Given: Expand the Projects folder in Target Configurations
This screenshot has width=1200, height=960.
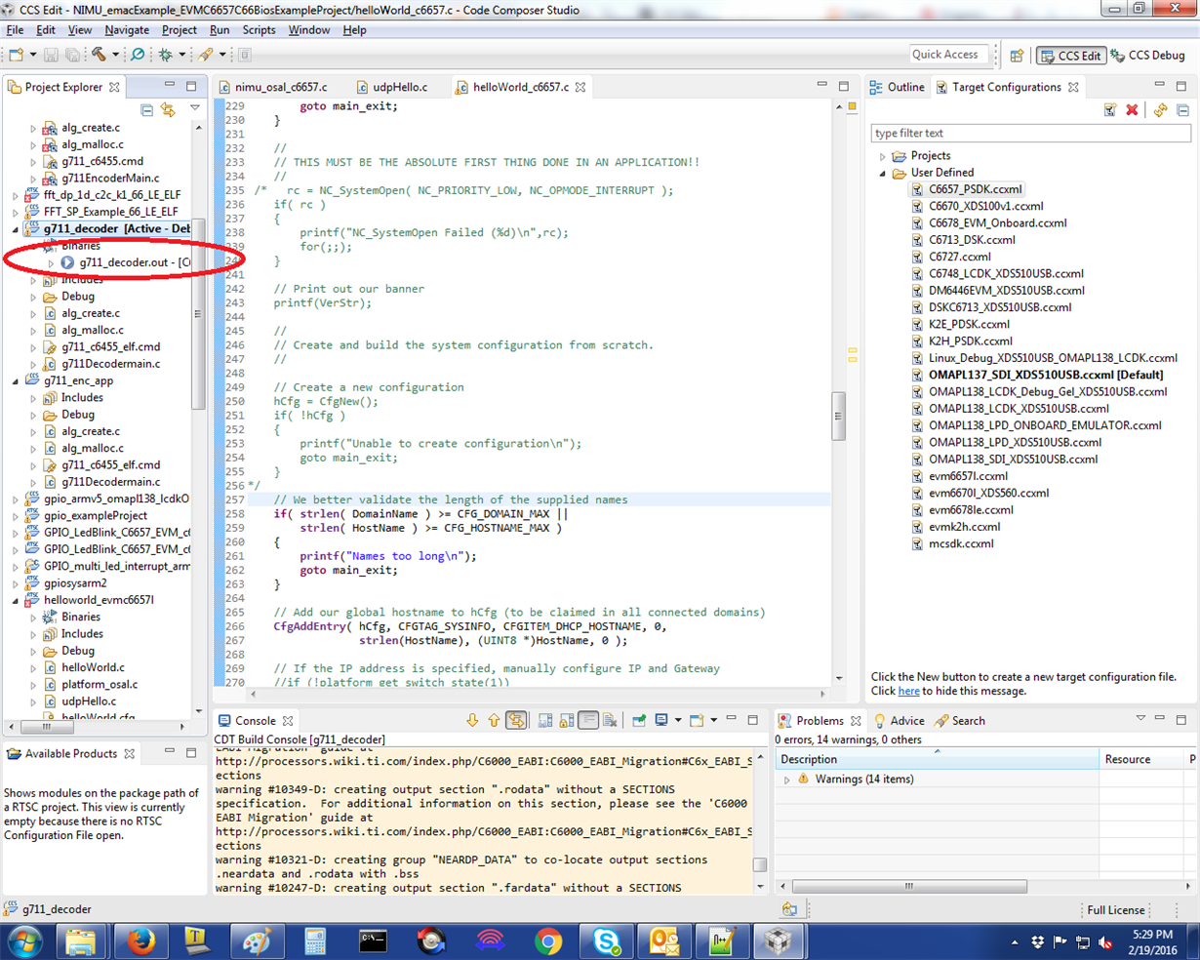Looking at the screenshot, I should pos(883,156).
